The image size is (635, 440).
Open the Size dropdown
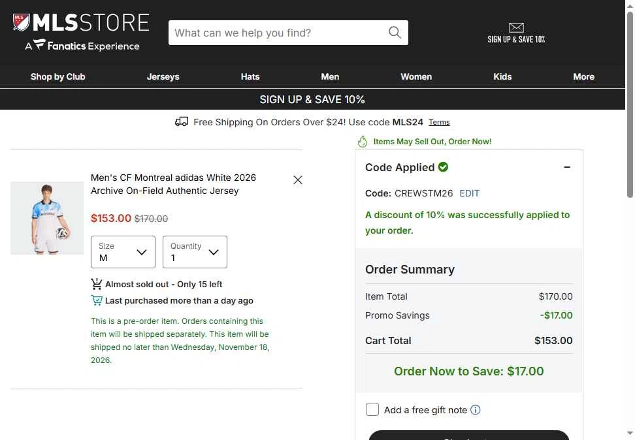(x=123, y=252)
